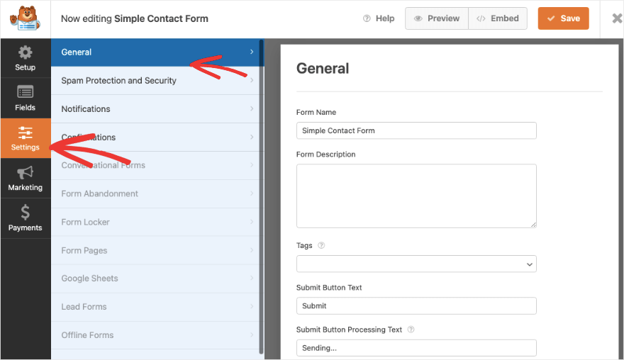Image resolution: width=624 pixels, height=360 pixels.
Task: Click Submit Button Processing Text help icon
Action: click(x=411, y=330)
